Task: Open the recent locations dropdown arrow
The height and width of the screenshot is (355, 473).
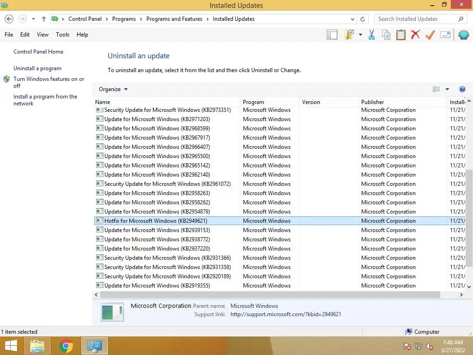Action: [33, 19]
